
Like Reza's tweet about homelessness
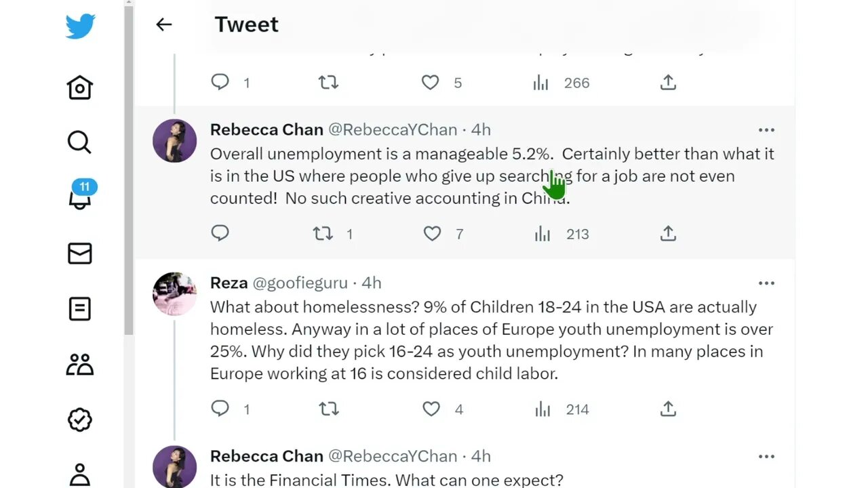point(431,409)
